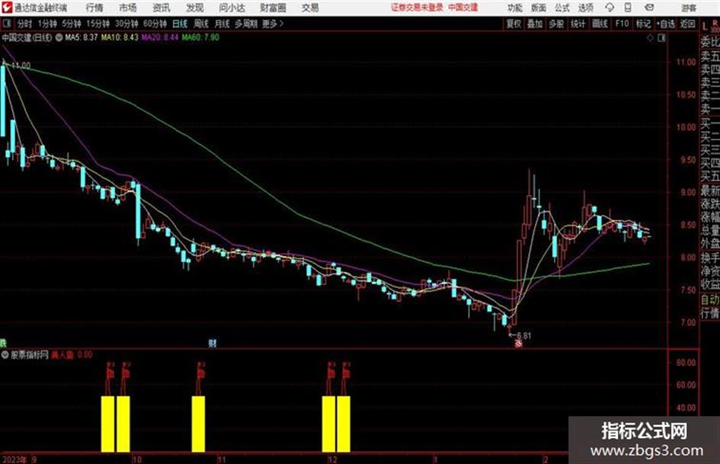Select the 日线 daily period
This screenshot has height=464, width=720.
[180, 24]
